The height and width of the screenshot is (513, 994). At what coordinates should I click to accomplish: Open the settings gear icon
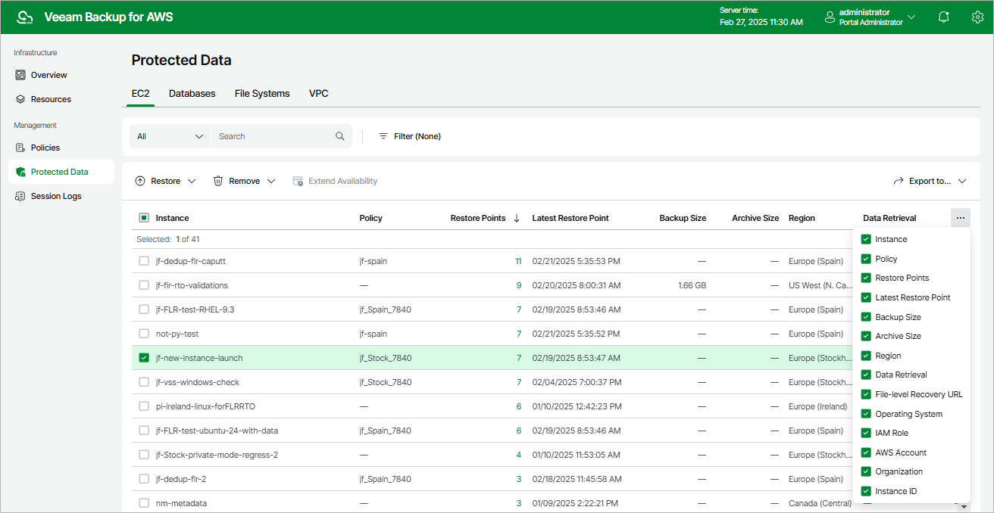point(977,17)
